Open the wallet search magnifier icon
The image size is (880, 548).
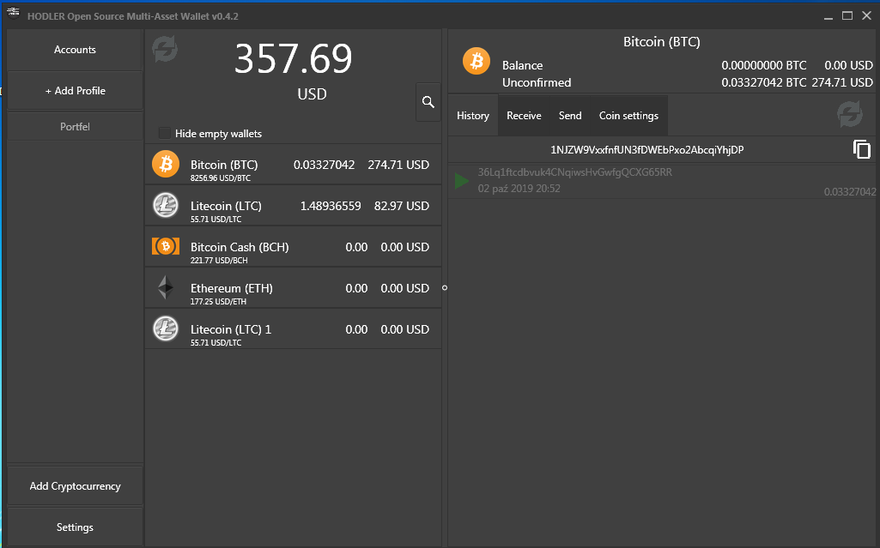[x=428, y=102]
